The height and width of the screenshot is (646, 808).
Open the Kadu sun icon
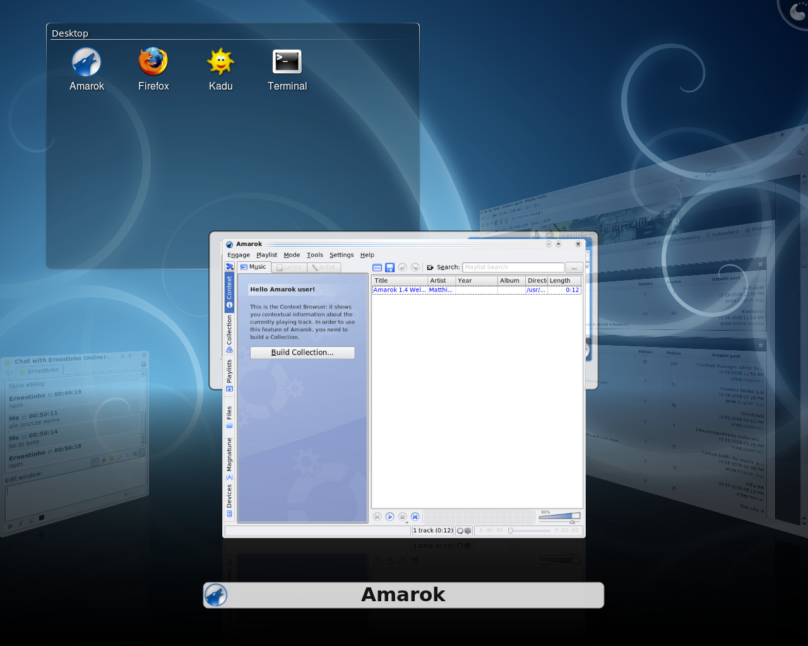(x=220, y=69)
